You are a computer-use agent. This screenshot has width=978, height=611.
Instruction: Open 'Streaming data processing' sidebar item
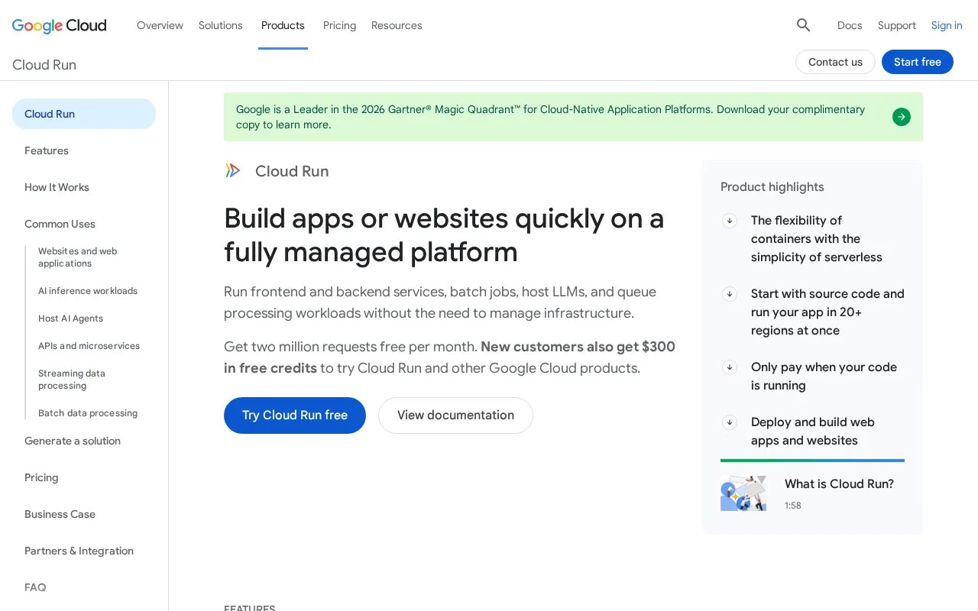tap(72, 380)
